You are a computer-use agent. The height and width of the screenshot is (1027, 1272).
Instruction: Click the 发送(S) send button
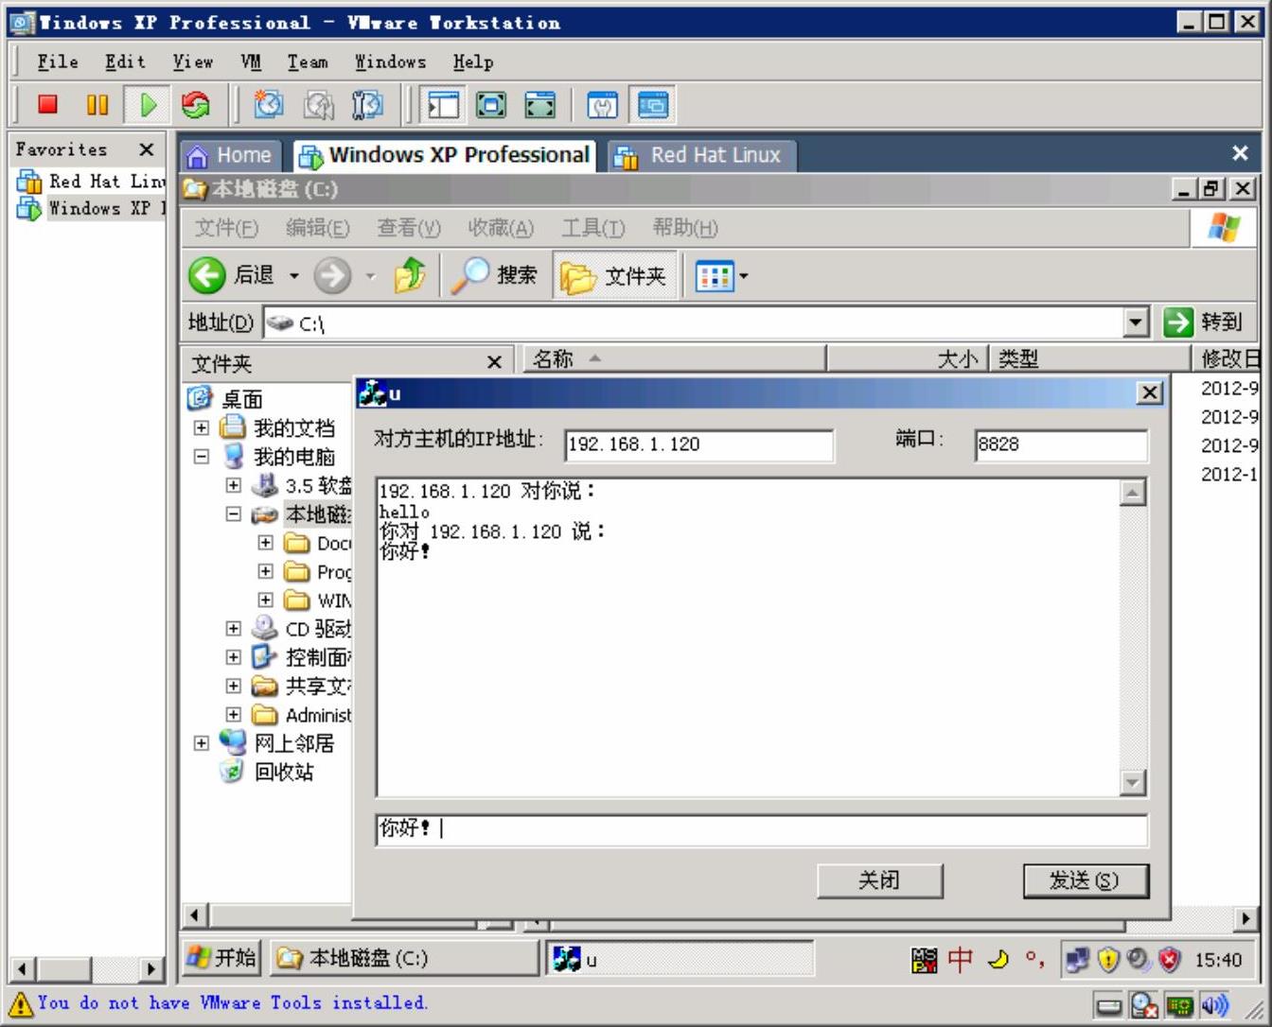point(1086,880)
